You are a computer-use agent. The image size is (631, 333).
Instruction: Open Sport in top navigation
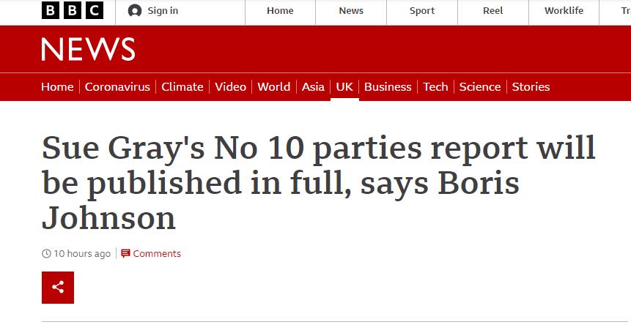(422, 11)
